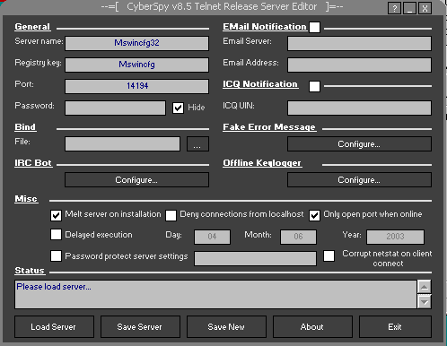Click the Offline Keylogger heading
The image size is (447, 346).
(262, 163)
